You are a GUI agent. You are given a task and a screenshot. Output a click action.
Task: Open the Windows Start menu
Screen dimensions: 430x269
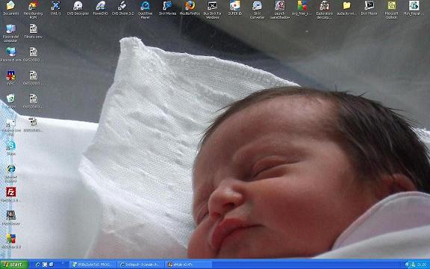tap(14, 265)
